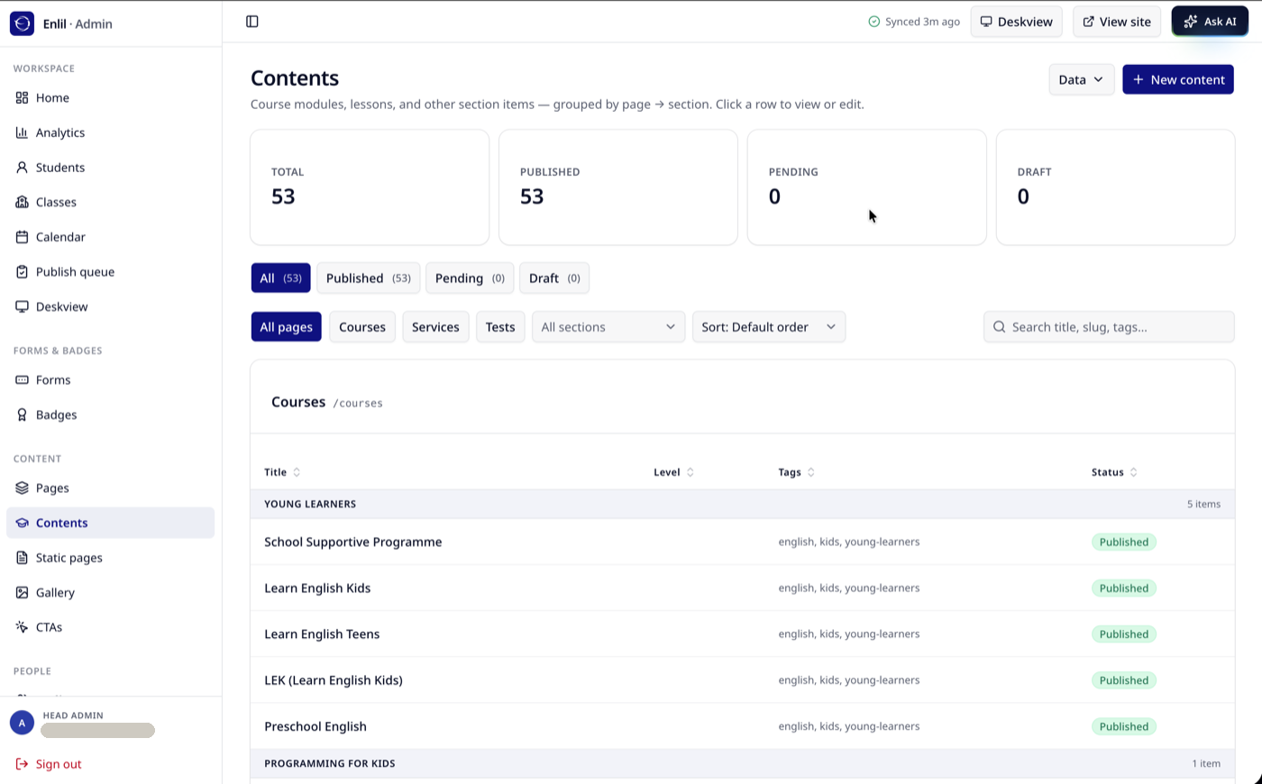Open the Learn English Kids row
This screenshot has height=784, width=1262.
coord(742,588)
